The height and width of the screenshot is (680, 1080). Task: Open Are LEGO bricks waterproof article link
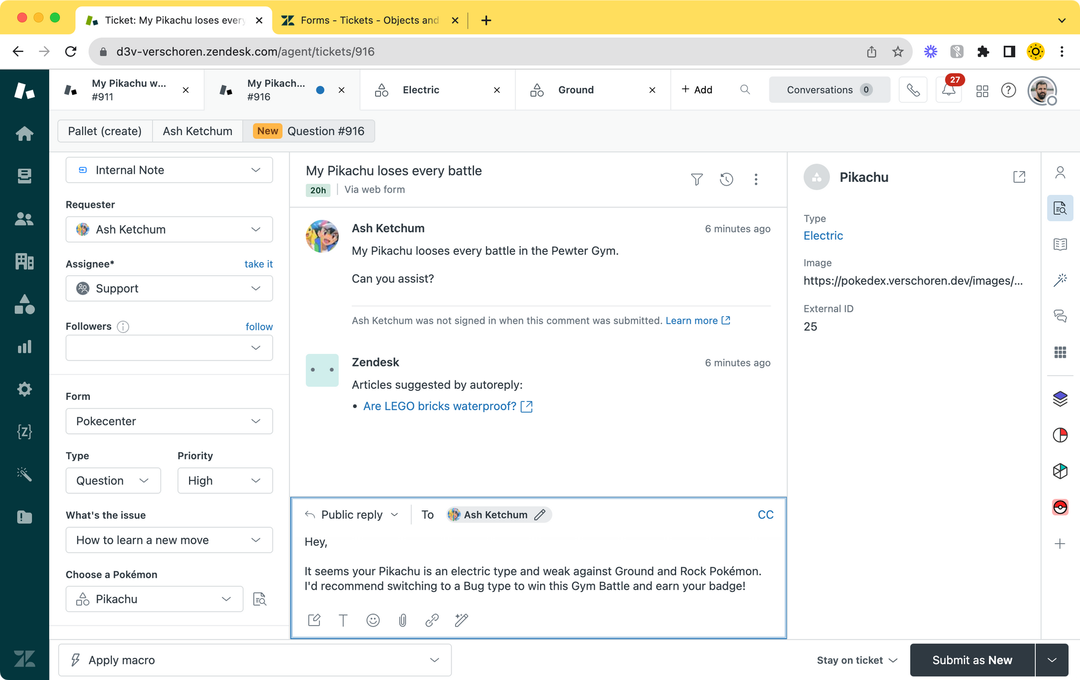[440, 406]
